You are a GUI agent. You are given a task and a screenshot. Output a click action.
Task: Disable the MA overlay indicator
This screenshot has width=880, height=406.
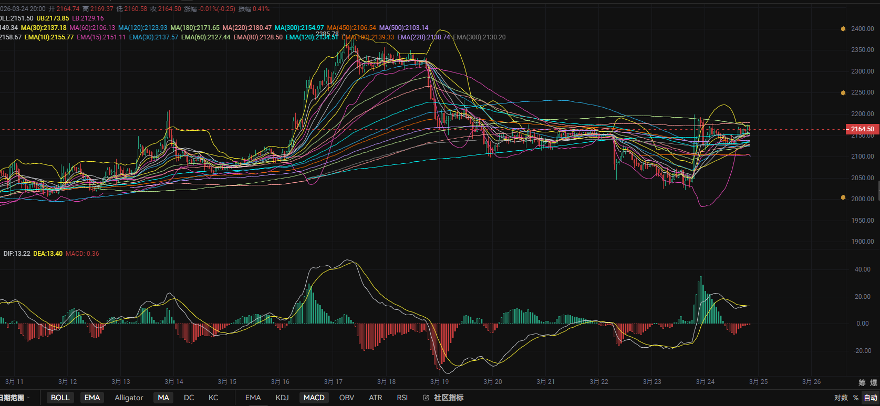click(163, 398)
